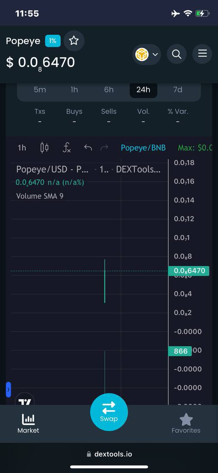The width and height of the screenshot is (218, 473).
Task: Select the 5m timeframe tab
Action: [40, 90]
